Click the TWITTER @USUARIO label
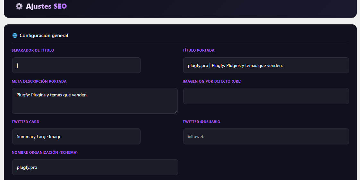This screenshot has width=360, height=180. 201,122
